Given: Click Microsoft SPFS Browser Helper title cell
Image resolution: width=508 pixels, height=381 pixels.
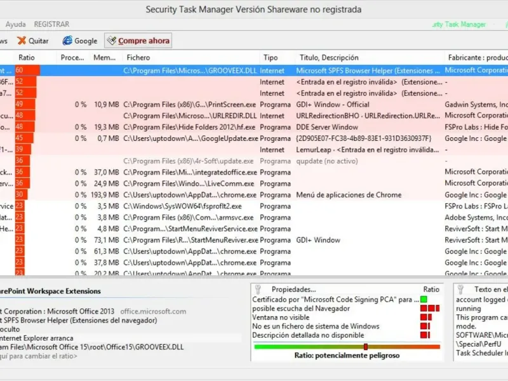Looking at the screenshot, I should coord(368,70).
